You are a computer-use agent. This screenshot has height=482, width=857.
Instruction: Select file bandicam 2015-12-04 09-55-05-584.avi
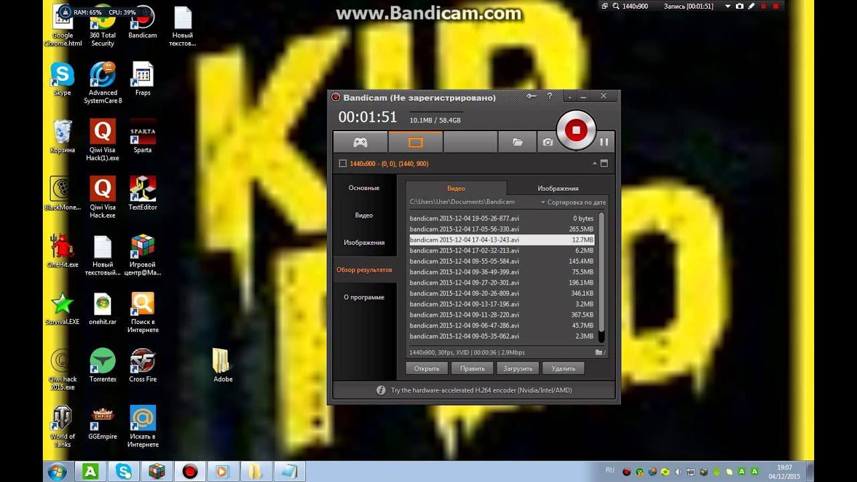tap(501, 261)
